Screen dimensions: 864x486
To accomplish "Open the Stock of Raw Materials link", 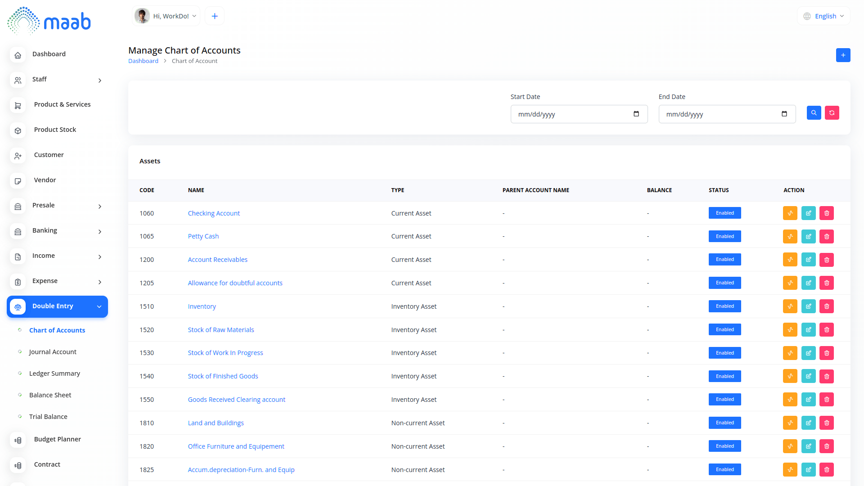I will click(x=221, y=330).
